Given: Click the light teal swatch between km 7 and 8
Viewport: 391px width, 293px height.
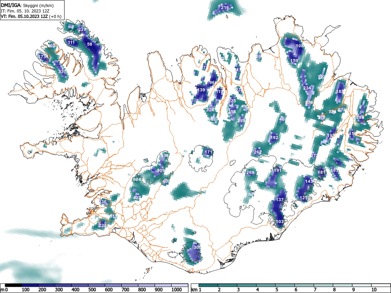Looking at the screenshot, I should [323, 285].
